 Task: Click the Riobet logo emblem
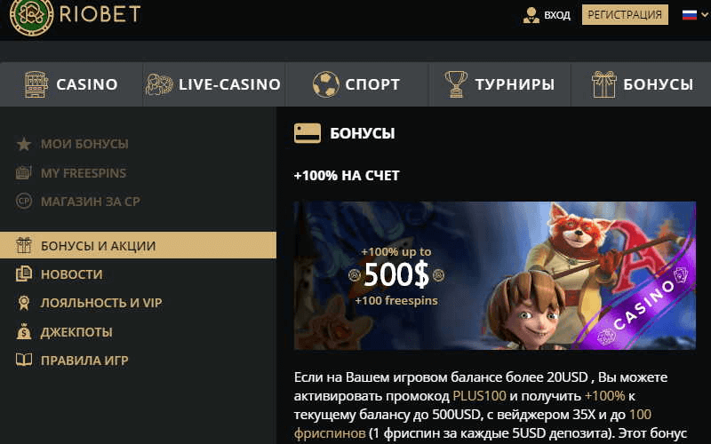coord(32,15)
